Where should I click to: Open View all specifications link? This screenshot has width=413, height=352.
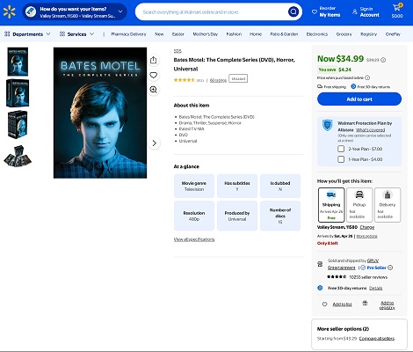point(194,239)
